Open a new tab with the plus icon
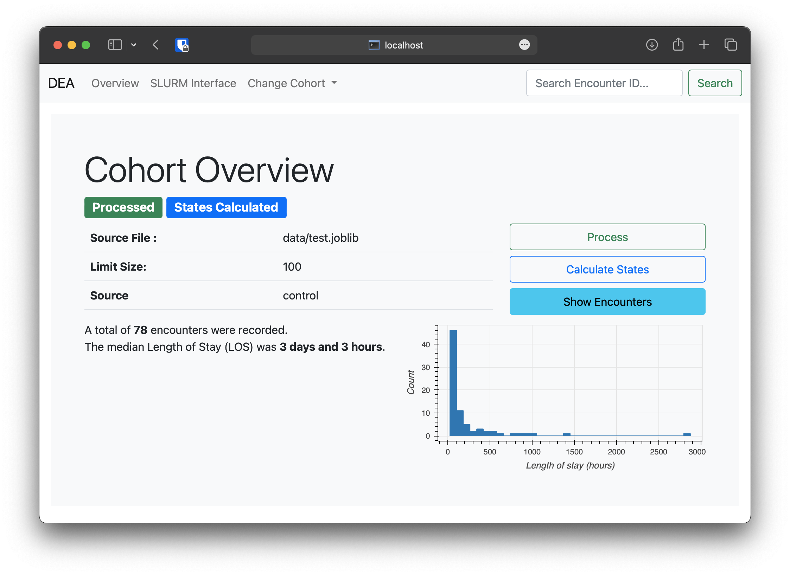This screenshot has height=575, width=790. [704, 45]
